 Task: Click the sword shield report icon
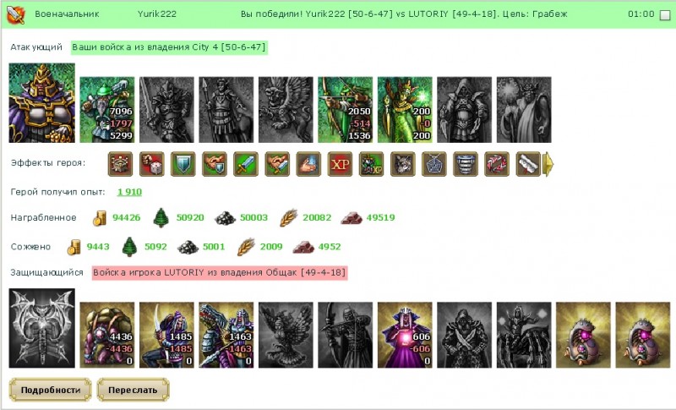(x=15, y=14)
